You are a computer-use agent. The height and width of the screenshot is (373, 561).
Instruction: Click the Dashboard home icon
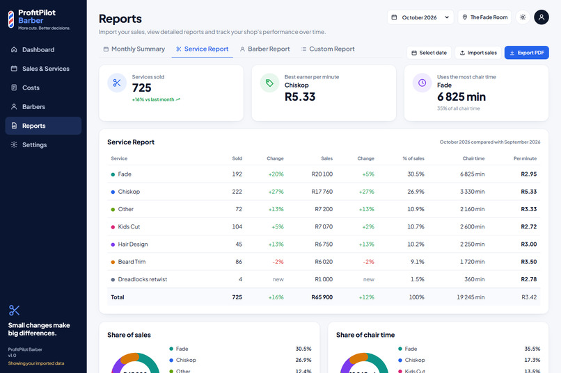[14, 49]
